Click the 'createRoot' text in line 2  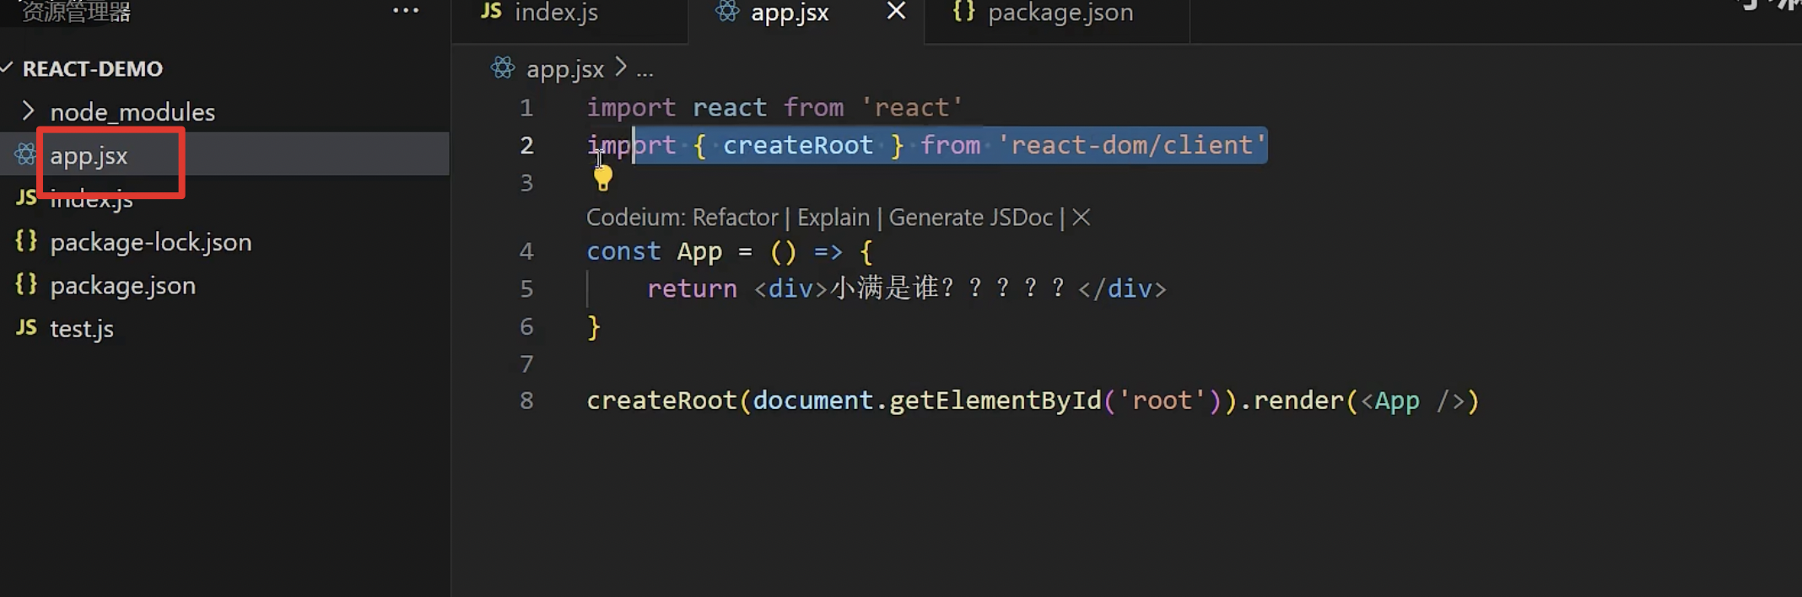pyautogui.click(x=797, y=145)
